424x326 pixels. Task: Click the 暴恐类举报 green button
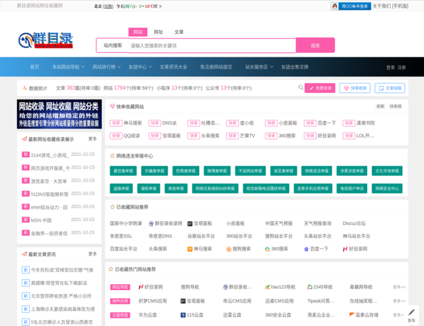point(123,171)
